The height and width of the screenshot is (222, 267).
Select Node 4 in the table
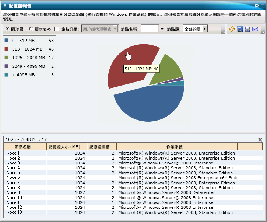click(13, 168)
